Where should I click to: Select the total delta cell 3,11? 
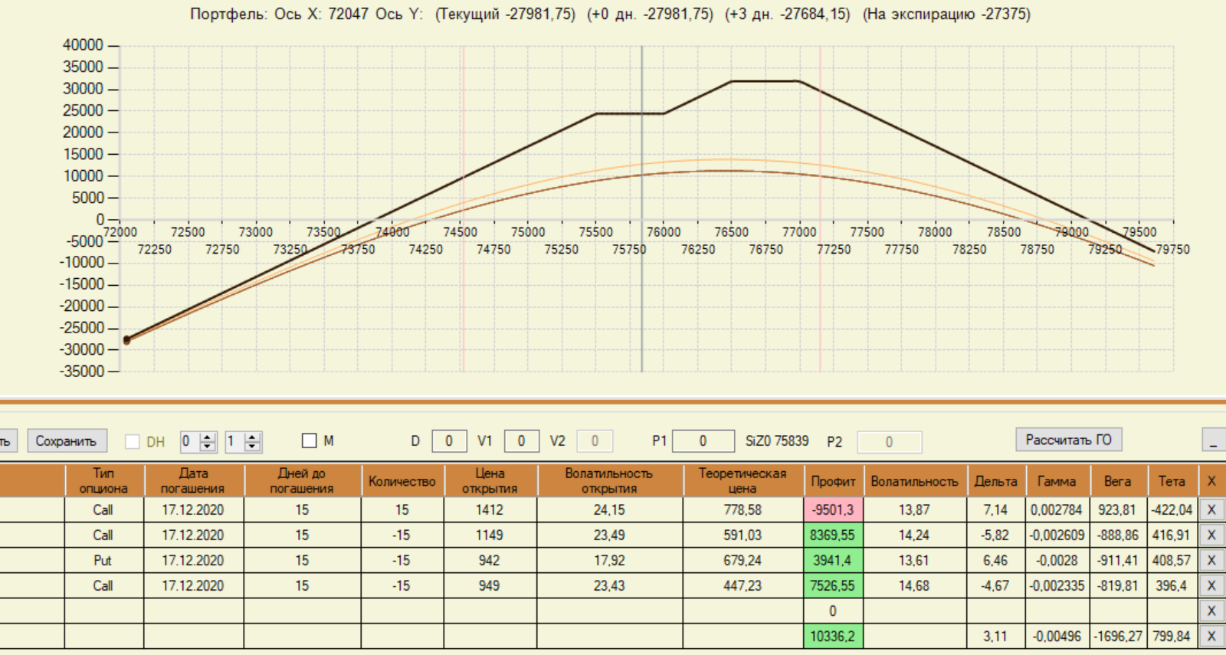[996, 636]
